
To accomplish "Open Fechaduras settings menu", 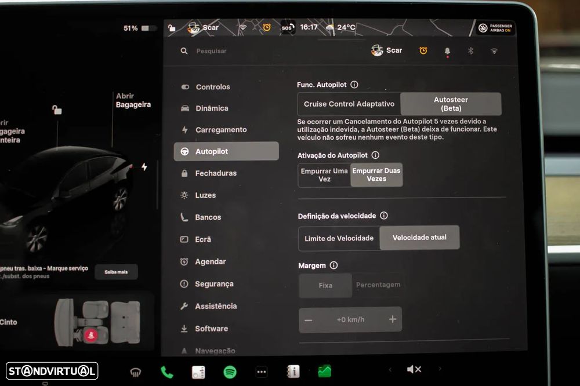I will click(x=226, y=173).
